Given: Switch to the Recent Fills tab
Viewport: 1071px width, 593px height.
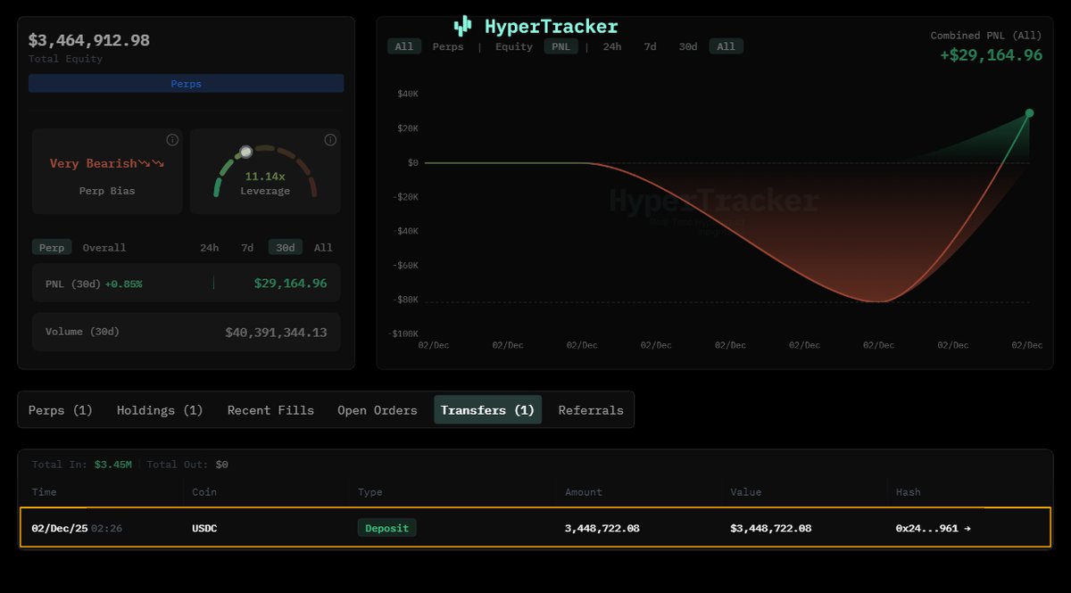Looking at the screenshot, I should pyautogui.click(x=270, y=409).
